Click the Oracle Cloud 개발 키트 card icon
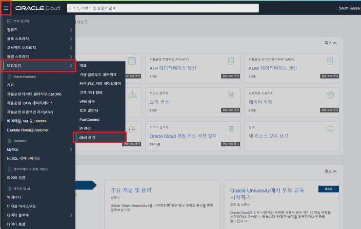Viewport: 361px width, 229px height. pyautogui.click(x=231, y=129)
